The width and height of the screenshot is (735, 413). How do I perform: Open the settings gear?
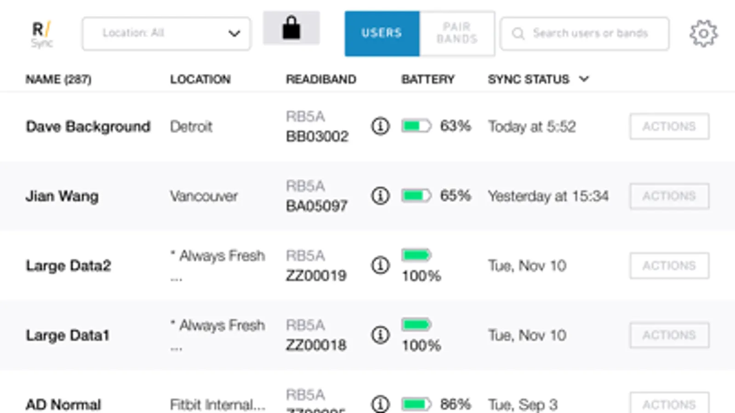pos(702,33)
